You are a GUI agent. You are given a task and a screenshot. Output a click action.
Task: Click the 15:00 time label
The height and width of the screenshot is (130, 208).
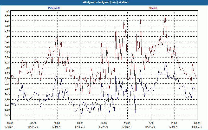pyautogui.click(x=127, y=123)
